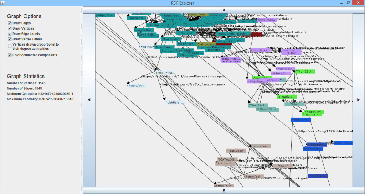Viewport: 365px width, 194px height.
Task: Restore down the RDF Explorer window
Action: (348, 3)
